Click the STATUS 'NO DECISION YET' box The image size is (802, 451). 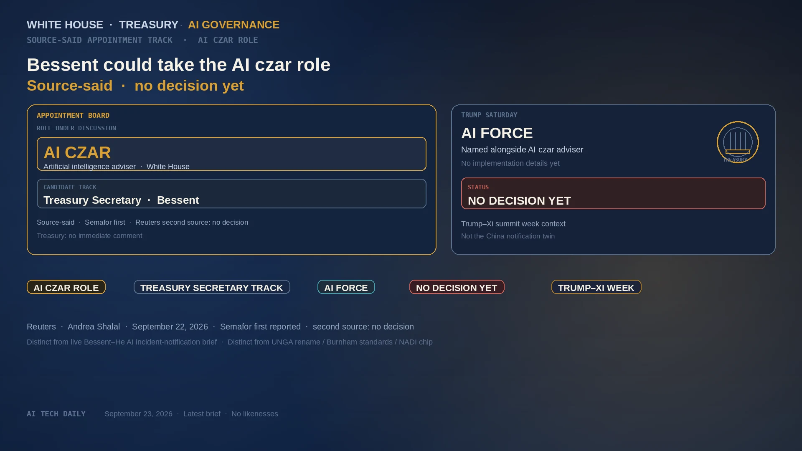[613, 193]
